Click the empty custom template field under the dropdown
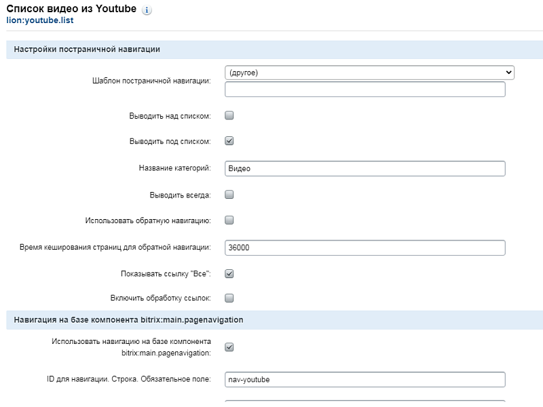The image size is (543, 407). pyautogui.click(x=364, y=90)
